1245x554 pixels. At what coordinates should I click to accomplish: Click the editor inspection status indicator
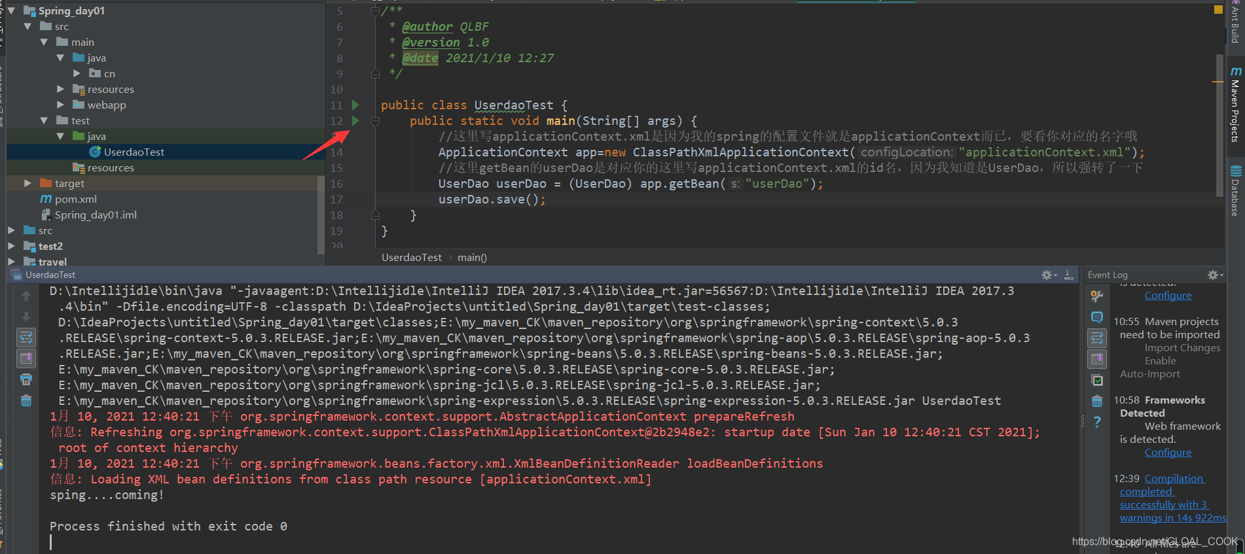pyautogui.click(x=1218, y=9)
